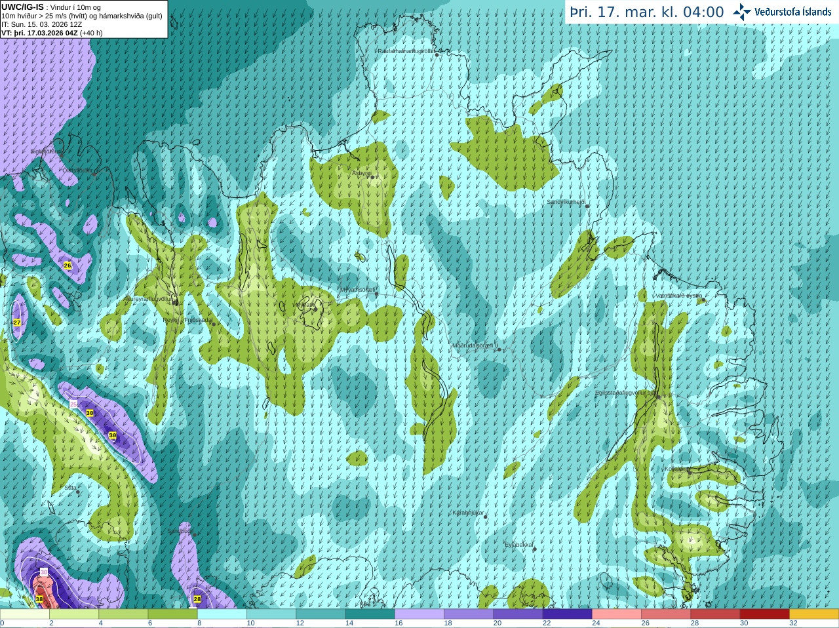The height and width of the screenshot is (628, 839).
Task: Select the 'Möðrudalsöræfi II' place label
Action: pos(475,345)
